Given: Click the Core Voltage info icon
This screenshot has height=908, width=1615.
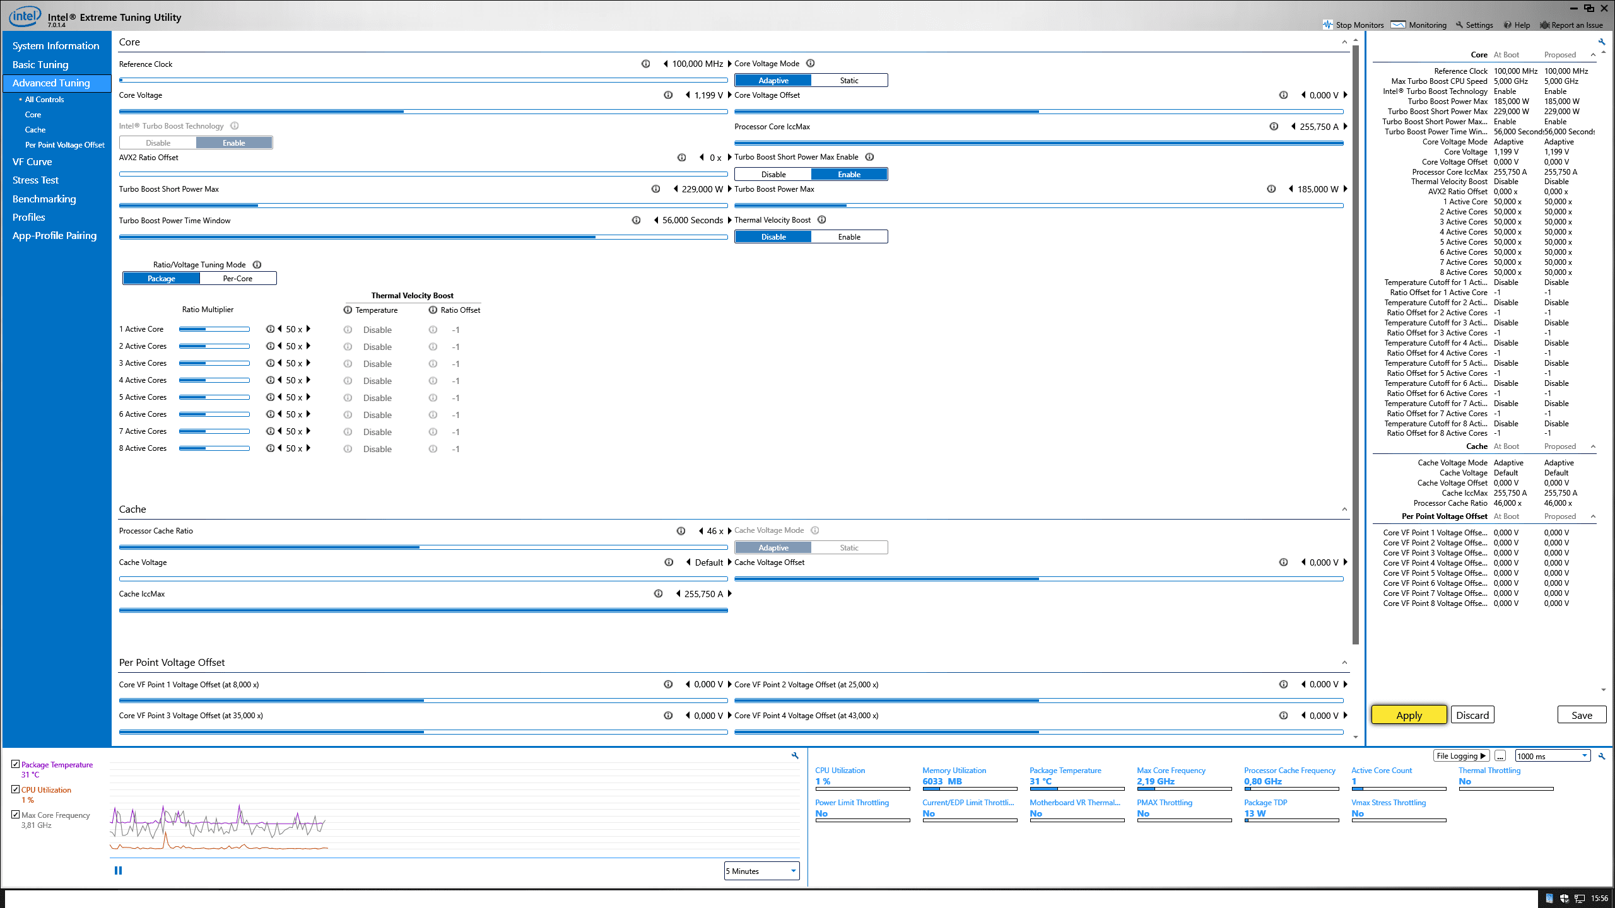Looking at the screenshot, I should [668, 95].
